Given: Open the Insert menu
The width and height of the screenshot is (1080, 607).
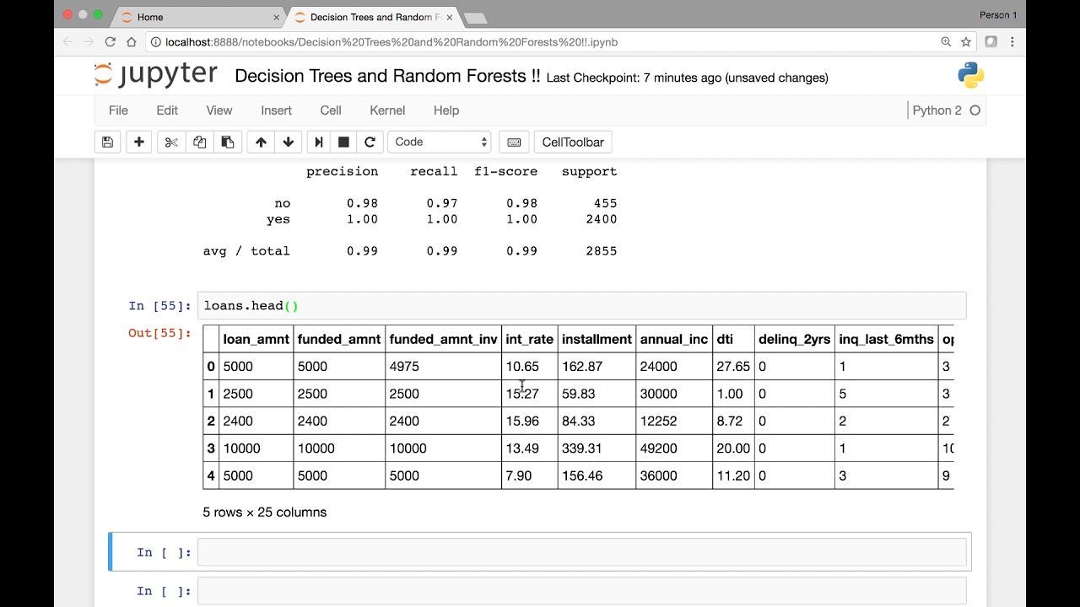Looking at the screenshot, I should click(276, 110).
